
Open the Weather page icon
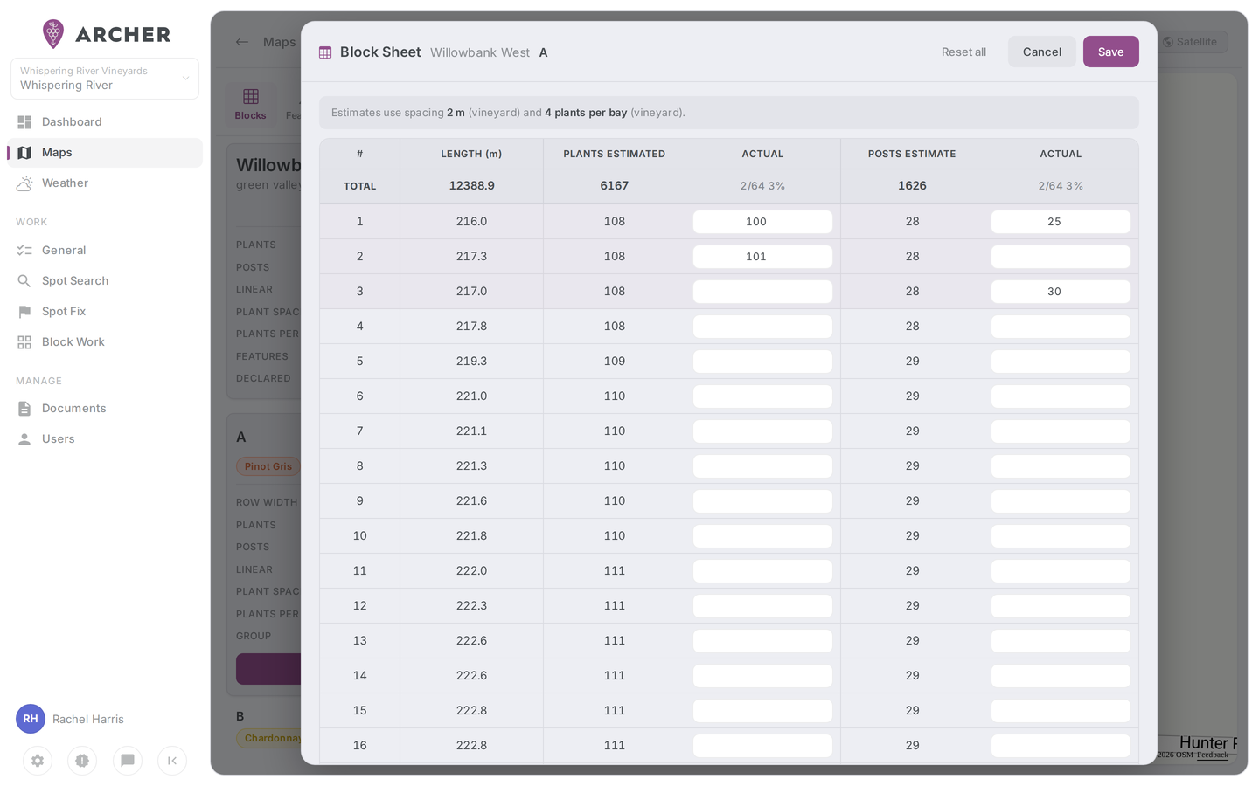pyautogui.click(x=24, y=183)
